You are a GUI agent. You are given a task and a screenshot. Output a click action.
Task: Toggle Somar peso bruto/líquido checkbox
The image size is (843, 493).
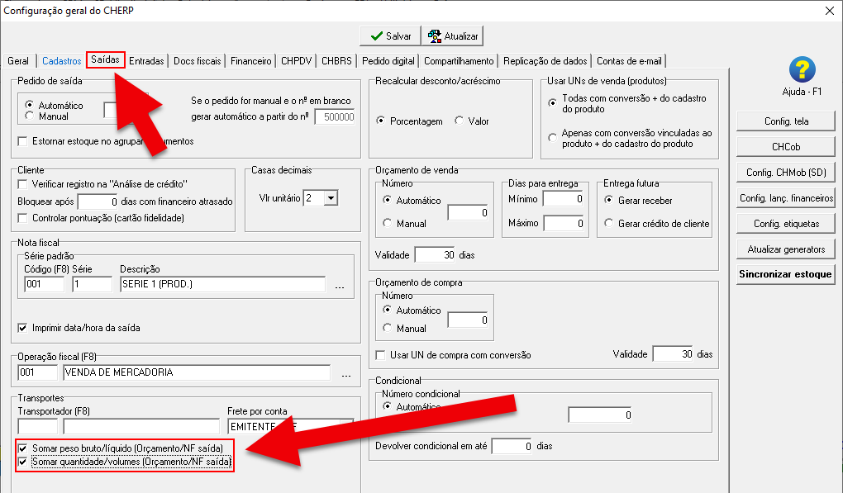point(23,448)
